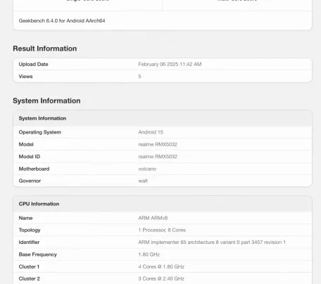Click the 'Governor' label

[30, 181]
